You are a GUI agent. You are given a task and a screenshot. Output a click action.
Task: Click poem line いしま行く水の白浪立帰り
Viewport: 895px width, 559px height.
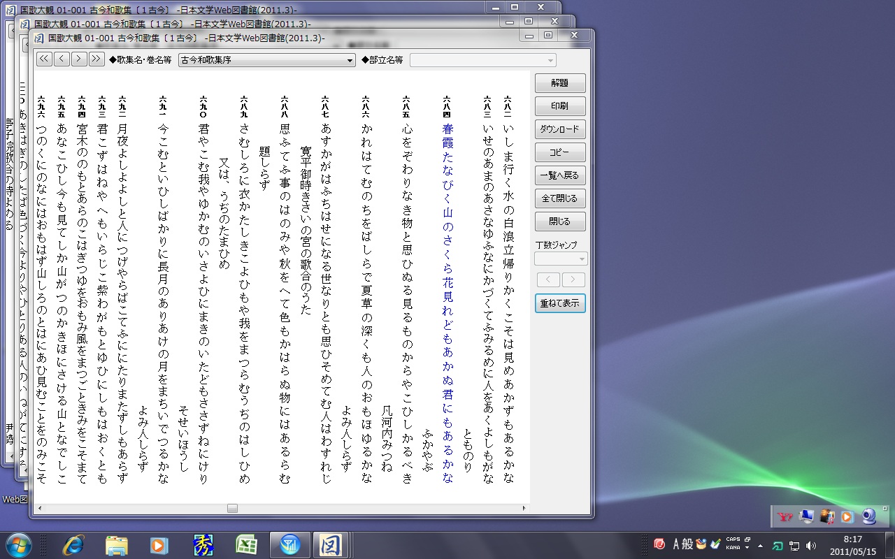pyautogui.click(x=508, y=303)
